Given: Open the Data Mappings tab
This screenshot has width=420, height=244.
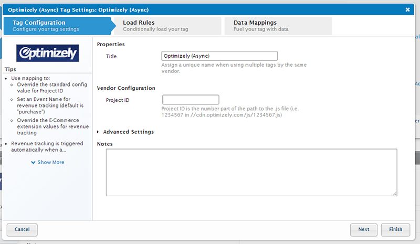Looking at the screenshot, I should 278,26.
